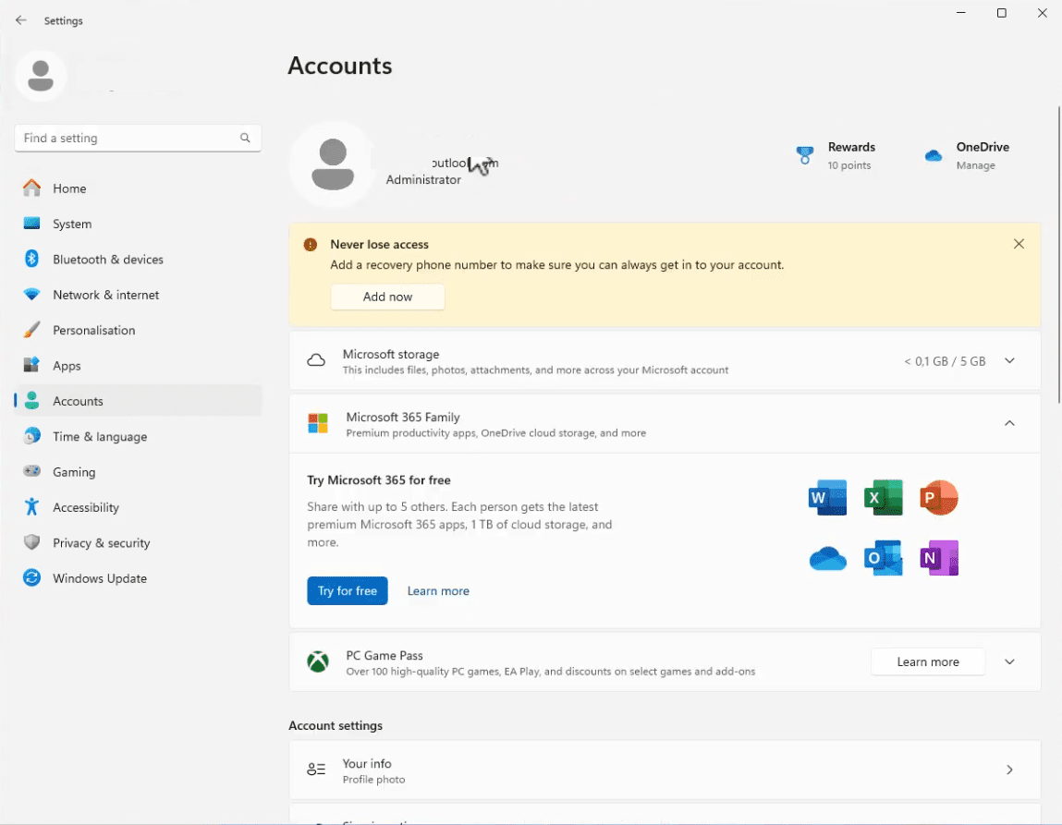Go back with the arrow icon

21,20
